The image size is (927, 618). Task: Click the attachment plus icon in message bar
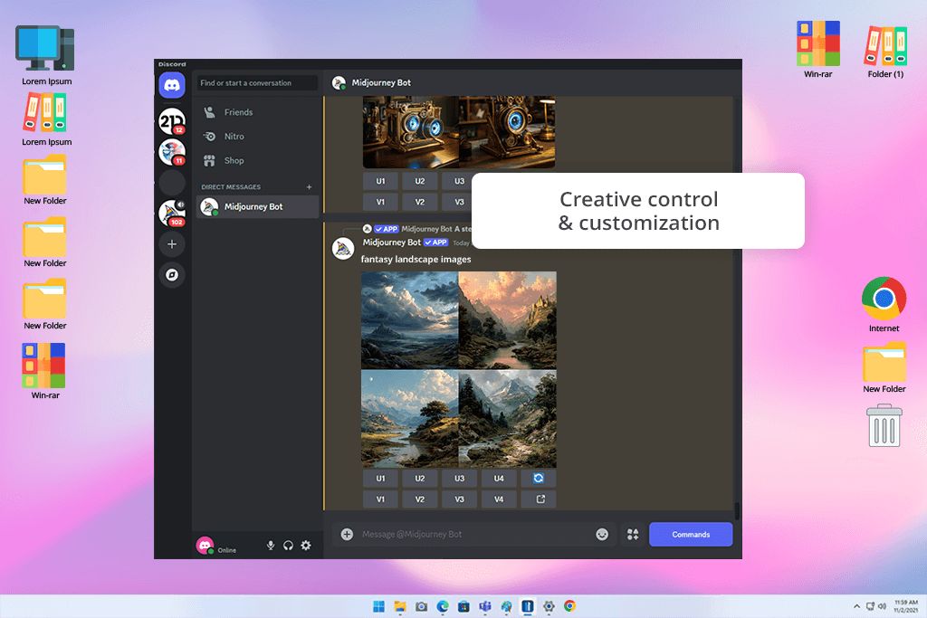(x=347, y=534)
